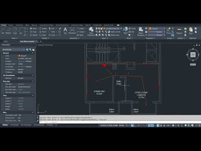This screenshot has width=201, height=151.
Task: Click Color ByLayer swatch in Properties palette
Action: tap(19, 56)
